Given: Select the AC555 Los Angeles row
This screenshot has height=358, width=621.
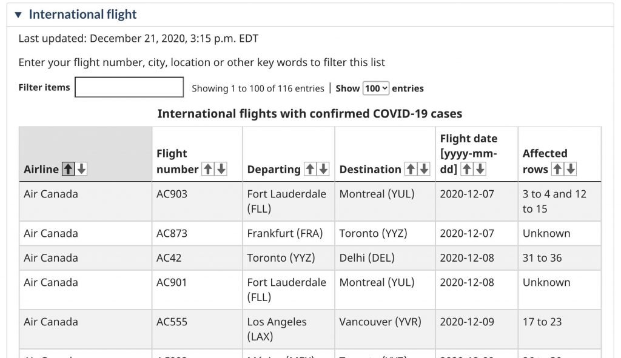Looking at the screenshot, I should [x=310, y=329].
